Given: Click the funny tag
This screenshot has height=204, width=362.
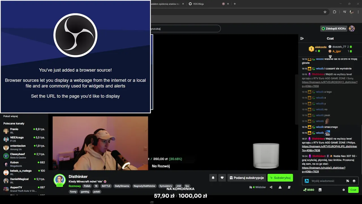Looking at the screenshot, I should tap(73, 192).
